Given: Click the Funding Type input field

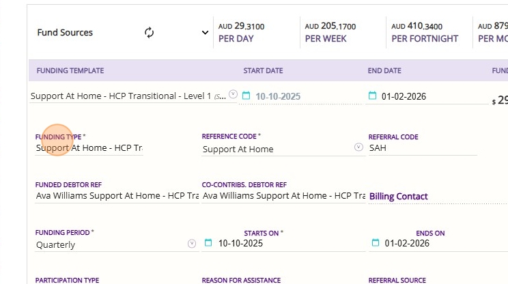Looking at the screenshot, I should (x=89, y=148).
